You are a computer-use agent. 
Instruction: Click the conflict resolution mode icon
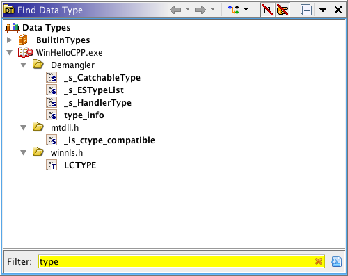click(x=234, y=10)
